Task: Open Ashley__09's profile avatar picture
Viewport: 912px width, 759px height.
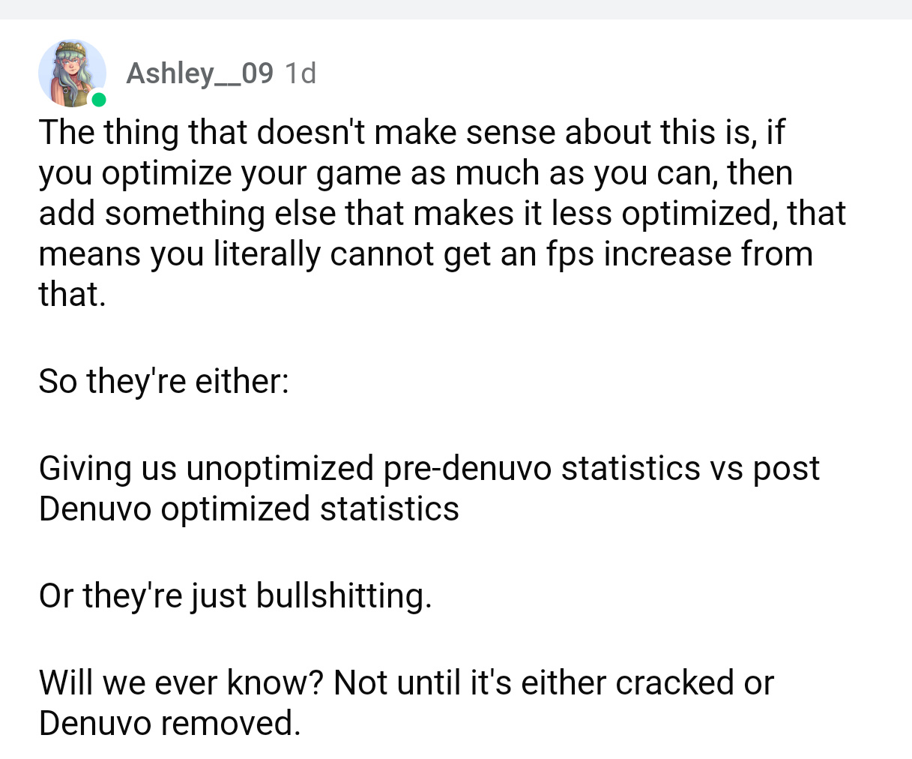Action: coord(72,73)
